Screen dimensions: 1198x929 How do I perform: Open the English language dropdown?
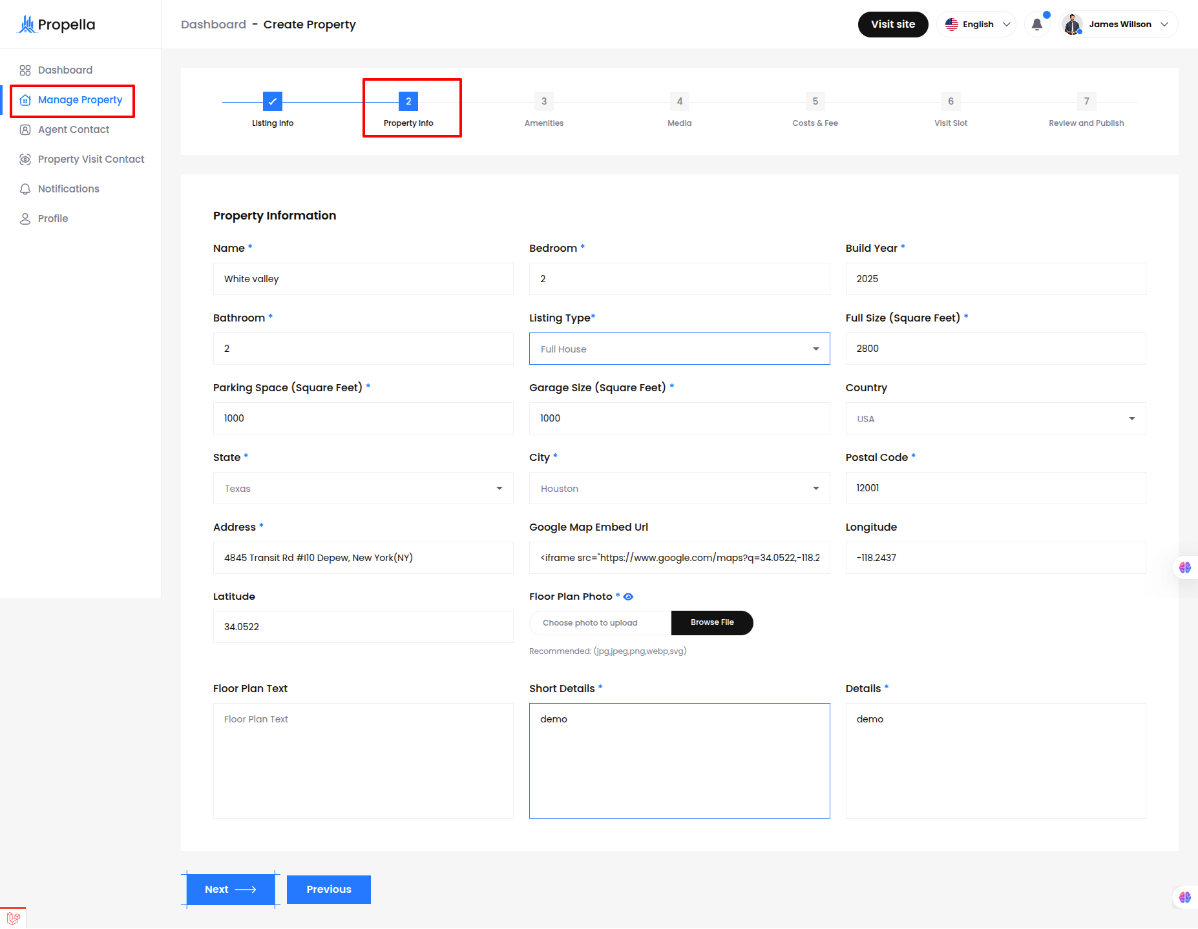[x=976, y=25]
